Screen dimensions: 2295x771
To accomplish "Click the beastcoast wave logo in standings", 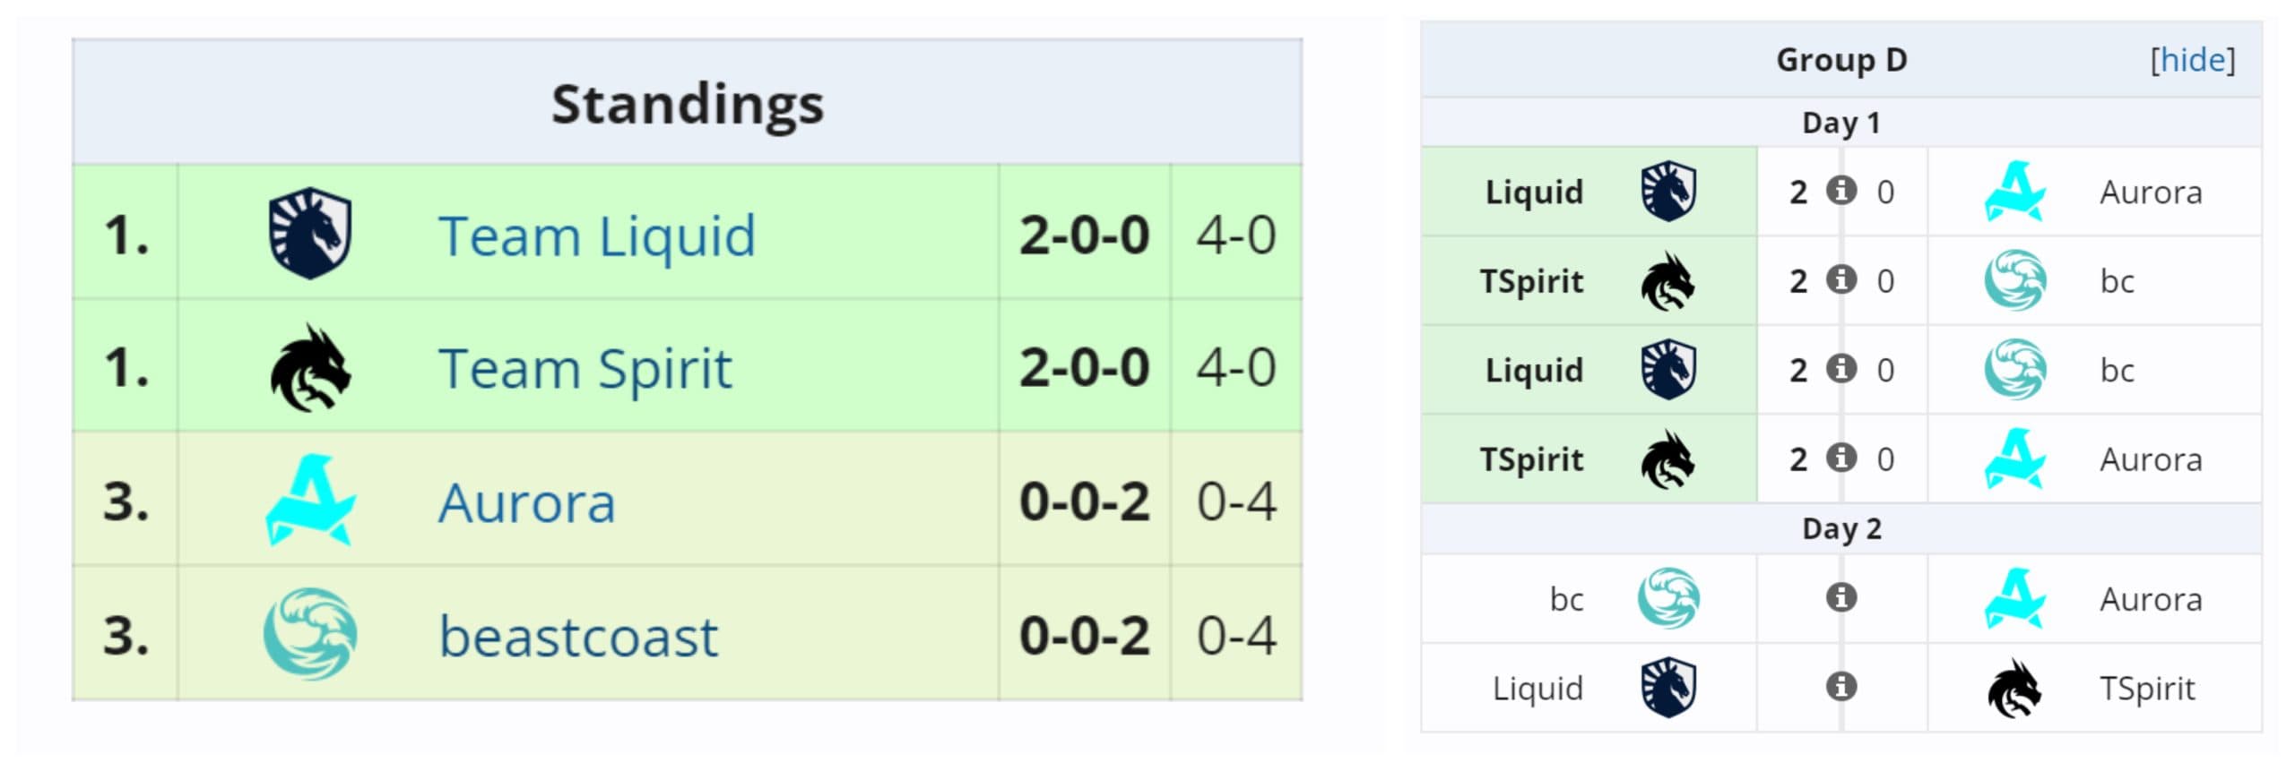I will (309, 634).
